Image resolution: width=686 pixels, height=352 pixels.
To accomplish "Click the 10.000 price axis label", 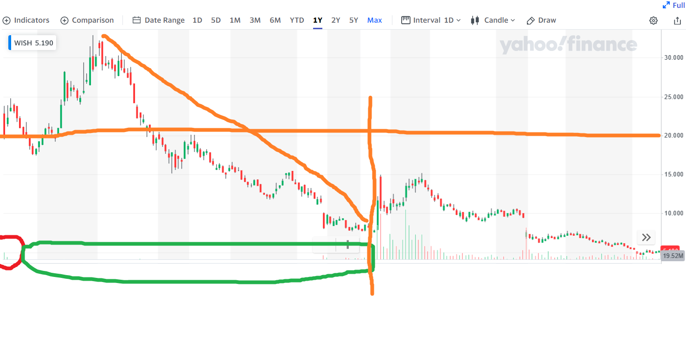I will coord(673,213).
